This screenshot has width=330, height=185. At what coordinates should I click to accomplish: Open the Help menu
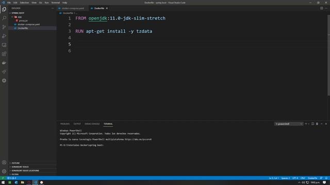pyautogui.click(x=64, y=3)
